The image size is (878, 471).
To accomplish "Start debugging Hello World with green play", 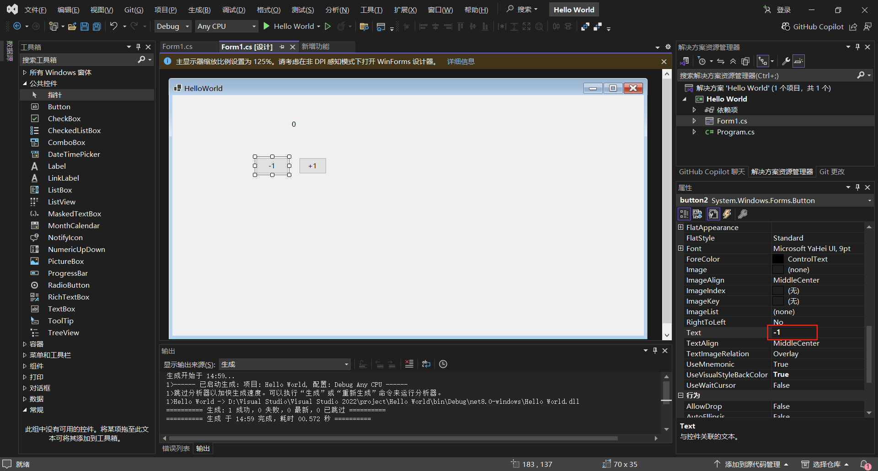I will pos(267,27).
